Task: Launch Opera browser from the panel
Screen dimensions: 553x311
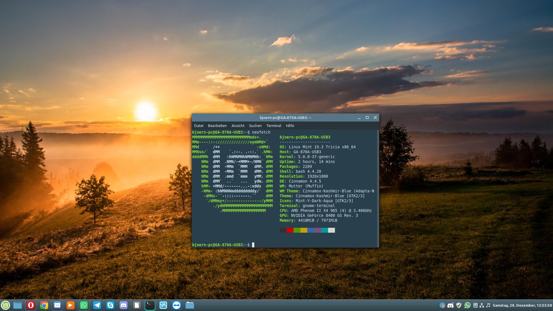Action: (x=31, y=305)
